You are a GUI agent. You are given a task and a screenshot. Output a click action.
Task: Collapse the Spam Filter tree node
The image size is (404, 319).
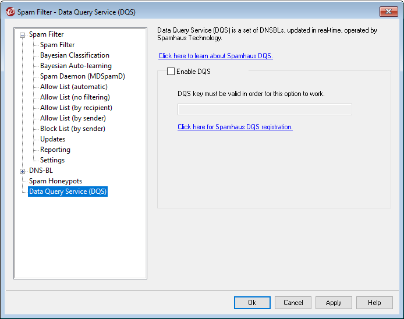click(23, 35)
